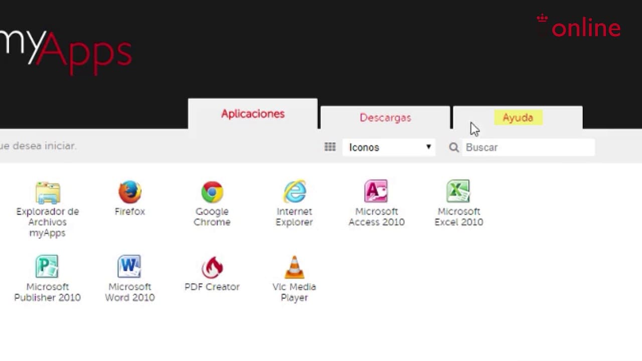Launch the Firefox application icon

click(130, 192)
